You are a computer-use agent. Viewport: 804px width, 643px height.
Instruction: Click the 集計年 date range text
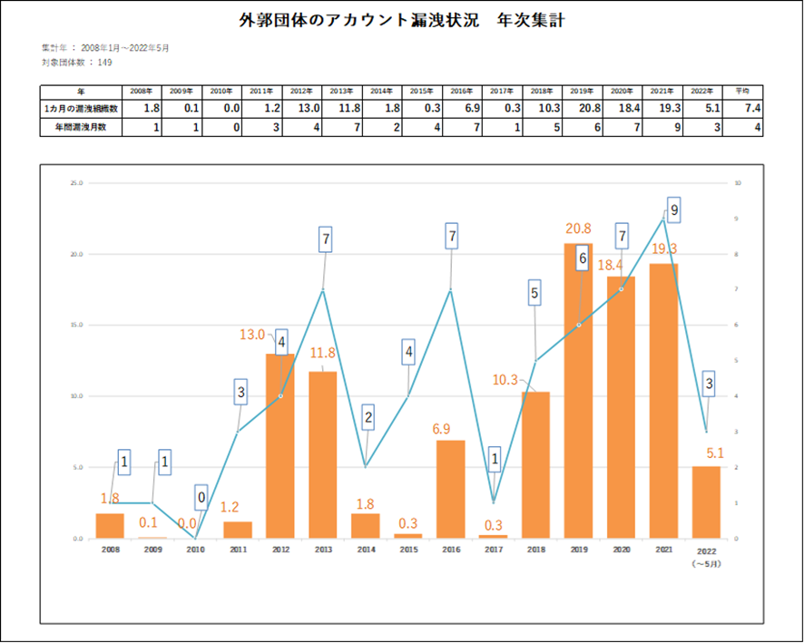point(105,47)
